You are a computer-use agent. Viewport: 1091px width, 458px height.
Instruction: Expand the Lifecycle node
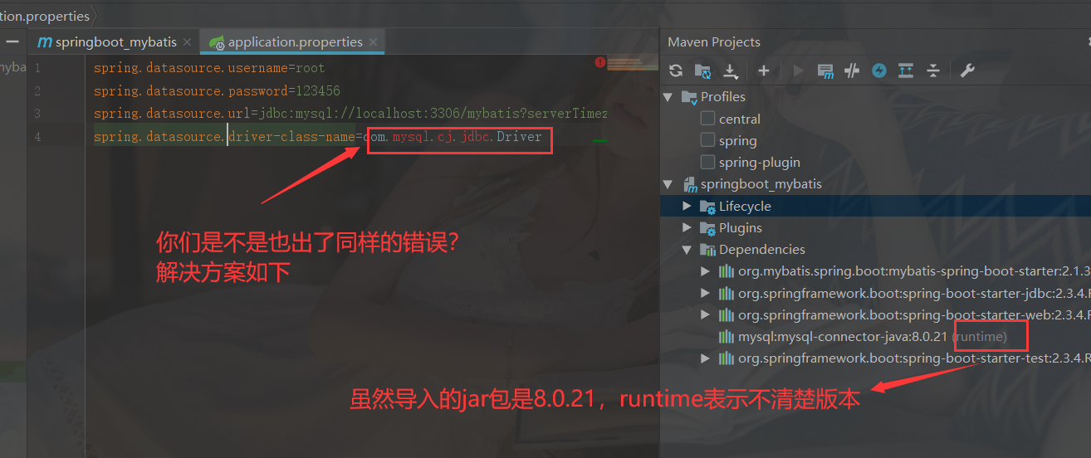[x=687, y=206]
